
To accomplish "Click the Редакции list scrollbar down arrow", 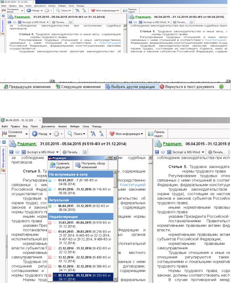I will 115,279.
